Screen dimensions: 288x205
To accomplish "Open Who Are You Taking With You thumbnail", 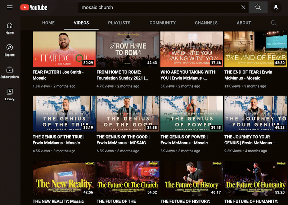I will [x=192, y=49].
